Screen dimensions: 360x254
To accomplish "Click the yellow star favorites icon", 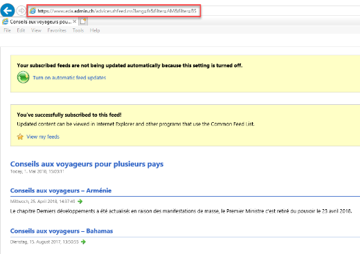I will pos(20,137).
